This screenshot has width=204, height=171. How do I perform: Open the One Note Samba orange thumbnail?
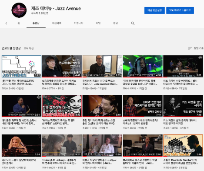pyautogui.click(x=183, y=145)
